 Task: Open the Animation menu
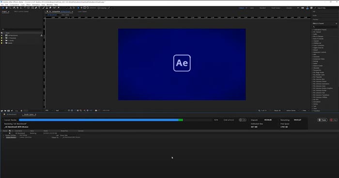click(36, 4)
